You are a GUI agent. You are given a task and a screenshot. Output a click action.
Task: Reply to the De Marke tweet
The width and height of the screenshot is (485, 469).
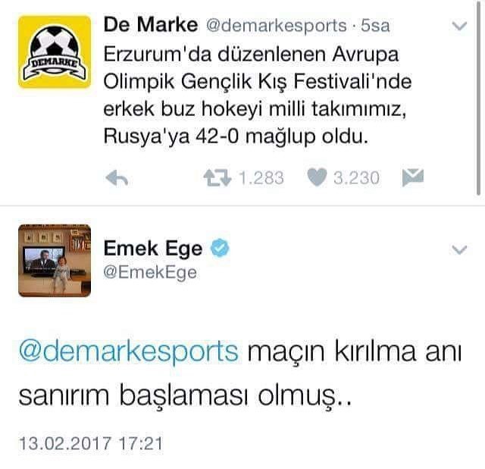[x=117, y=178]
